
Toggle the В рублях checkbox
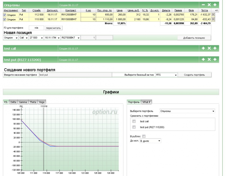(x=144, y=136)
